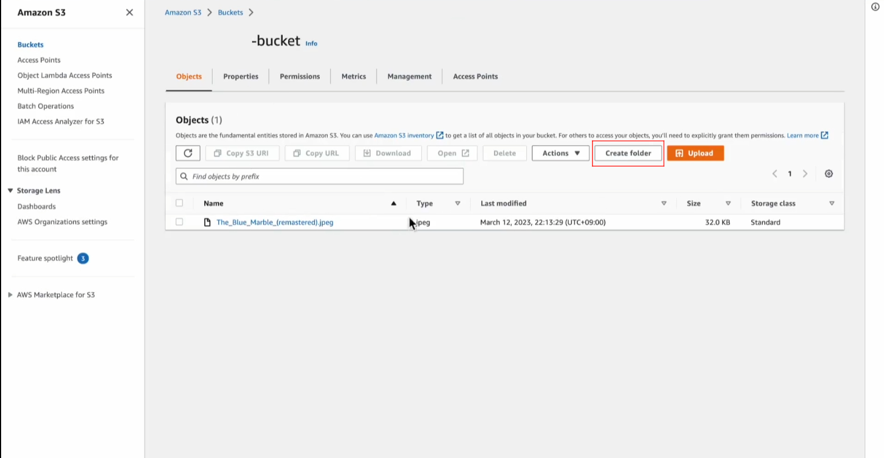Click the refresh objects icon button
The width and height of the screenshot is (884, 458).
(x=188, y=153)
